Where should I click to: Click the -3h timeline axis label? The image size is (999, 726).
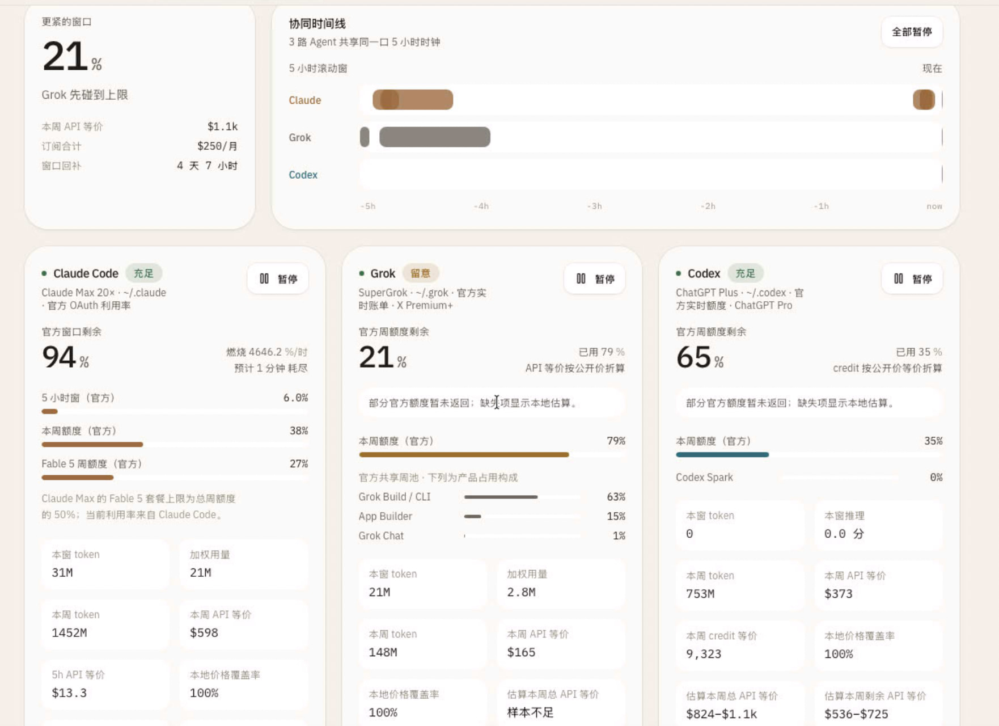(594, 206)
